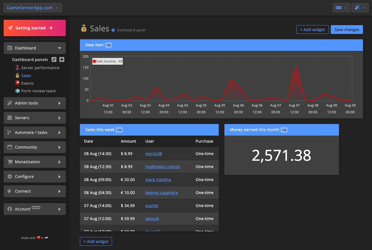The height and width of the screenshot is (250, 372).
Task: Save changes to the dashboard
Action: point(347,30)
